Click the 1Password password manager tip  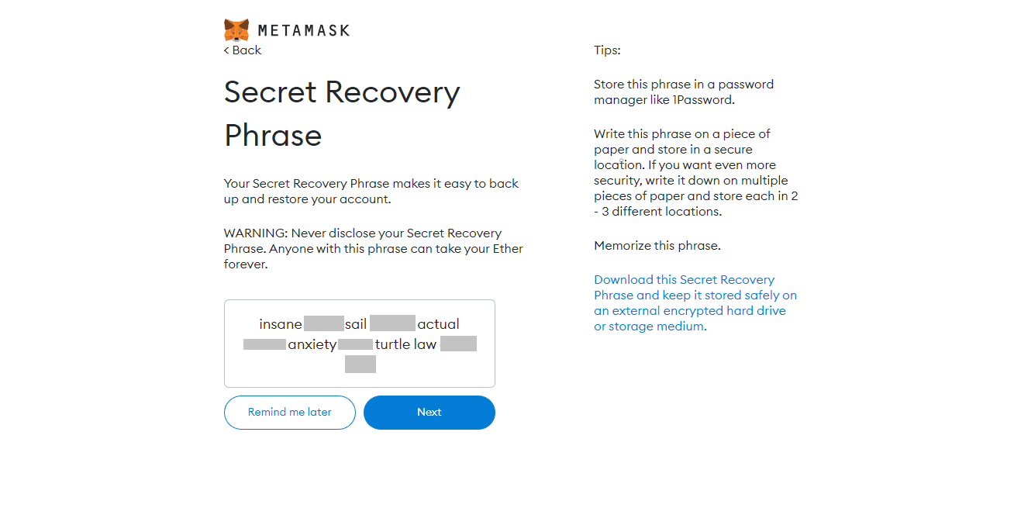[x=683, y=92]
